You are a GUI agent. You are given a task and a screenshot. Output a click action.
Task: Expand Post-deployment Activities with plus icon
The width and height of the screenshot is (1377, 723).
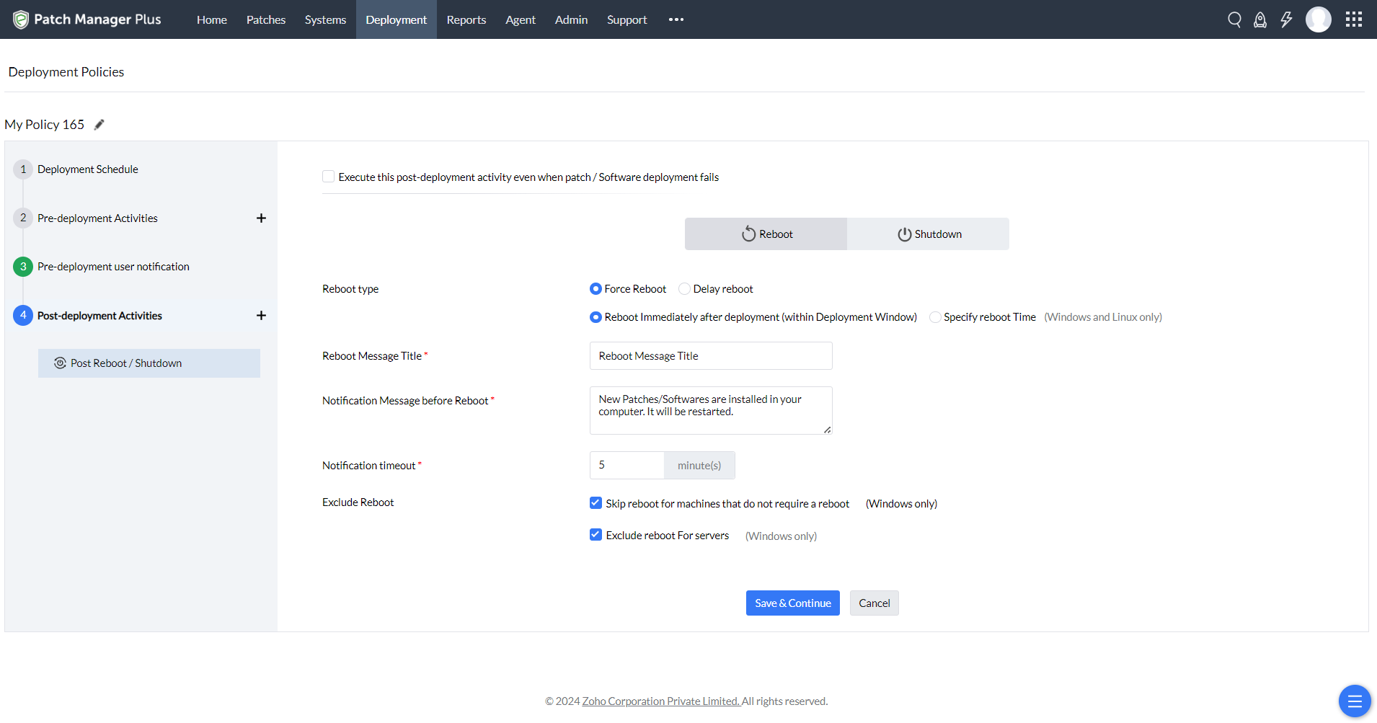point(261,316)
